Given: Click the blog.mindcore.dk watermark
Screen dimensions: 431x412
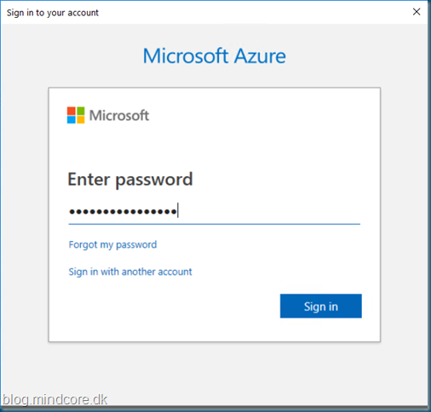Looking at the screenshot, I should 55,400.
